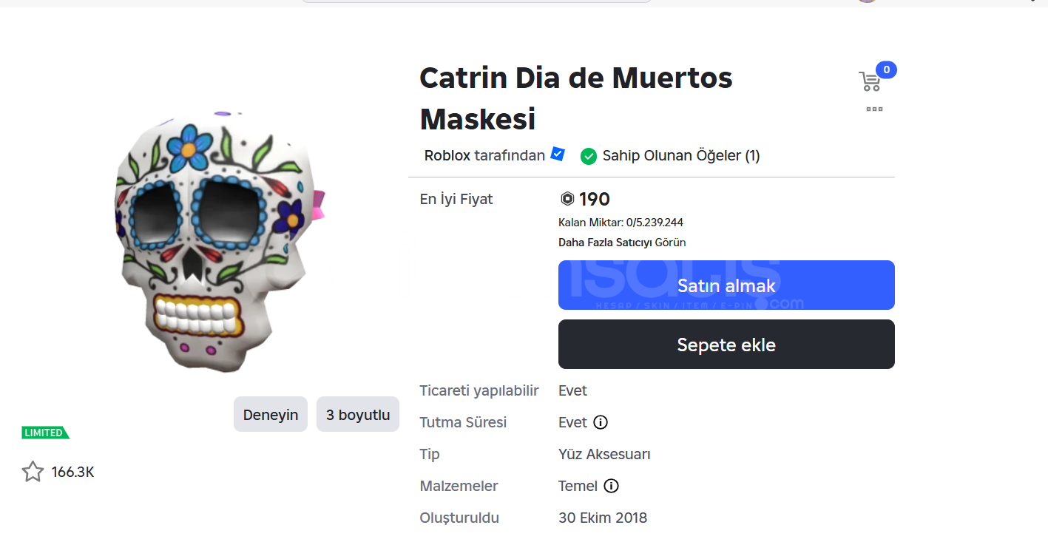Open the shopping cart icon
Screen dimensions: 1048x542
[x=869, y=82]
